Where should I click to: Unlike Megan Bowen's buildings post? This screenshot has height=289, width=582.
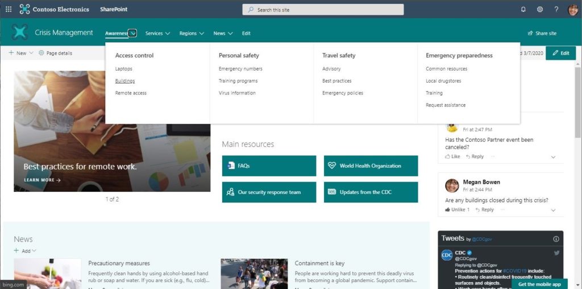coord(458,210)
